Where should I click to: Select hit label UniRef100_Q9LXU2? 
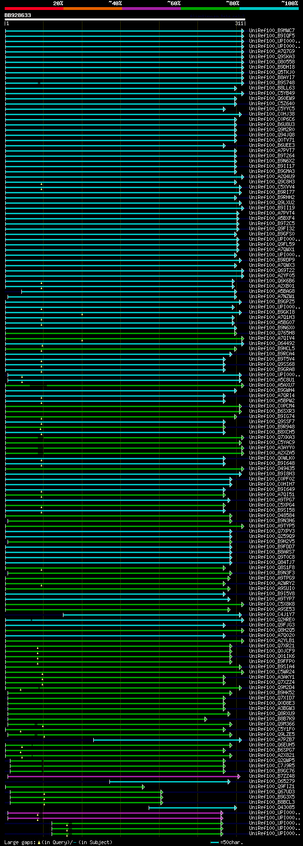[x=272, y=203]
